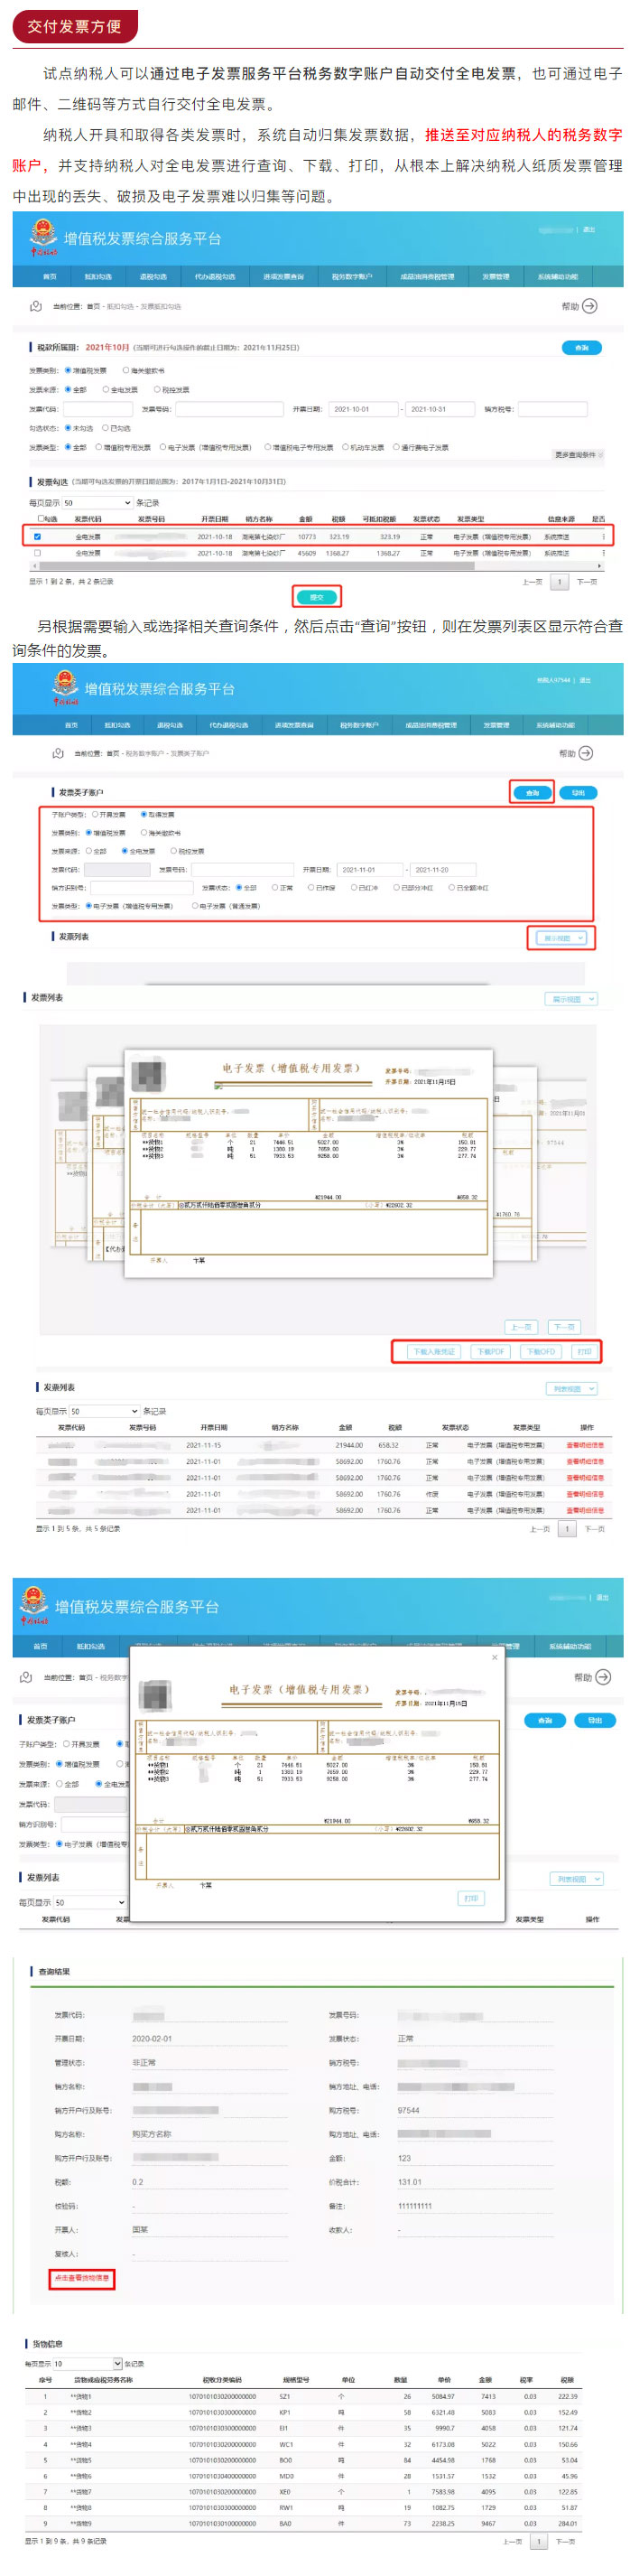
Task: Open 展示视图 dropdown highlighted in red box
Action: (561, 938)
